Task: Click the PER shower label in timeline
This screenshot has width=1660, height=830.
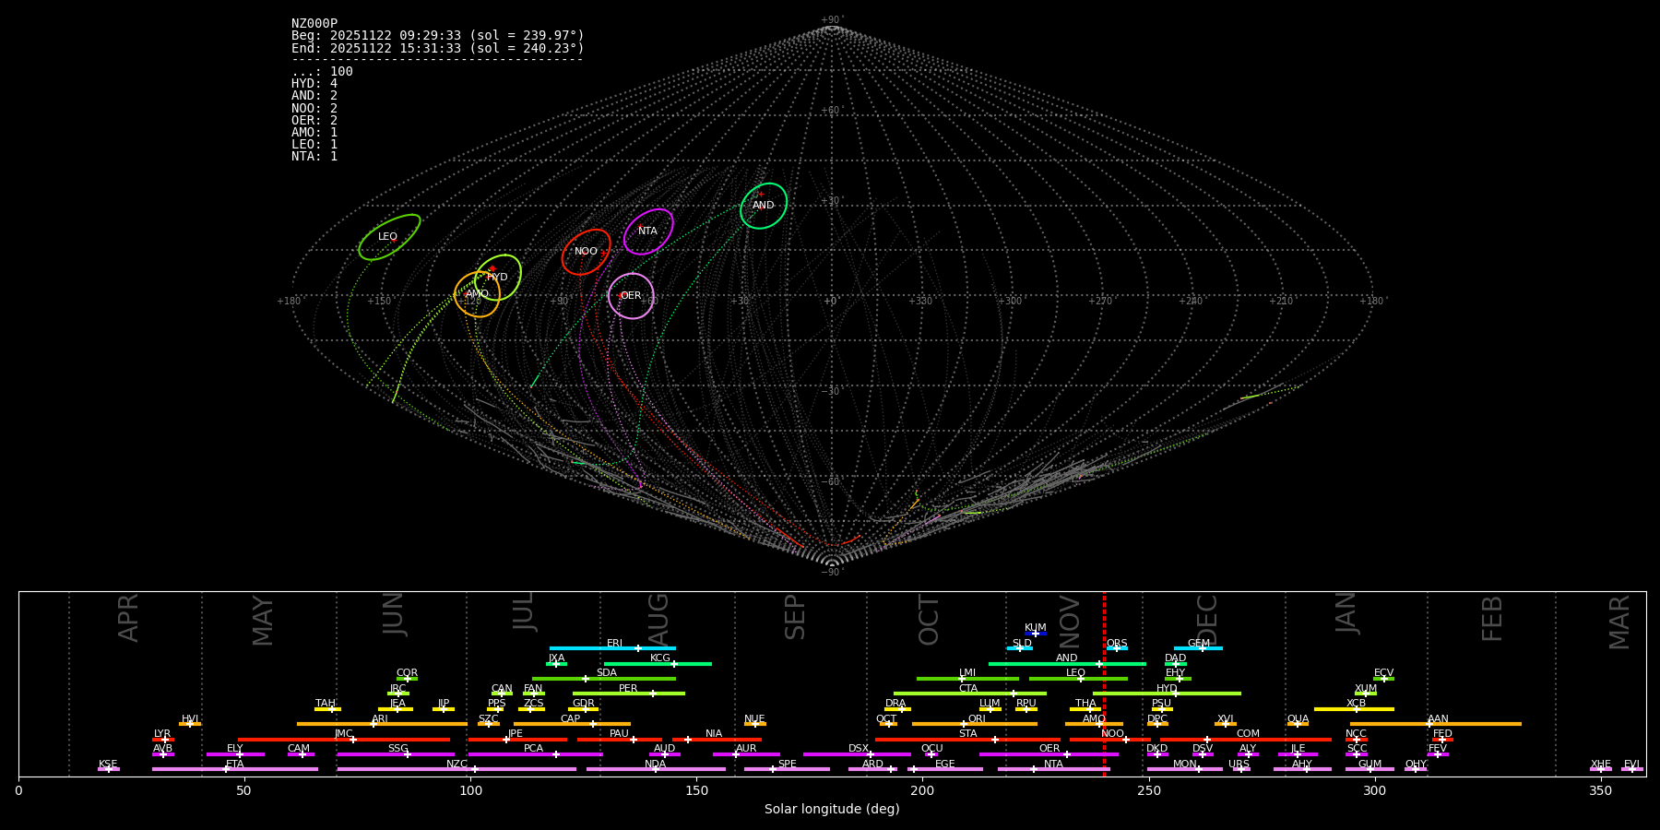Action: (628, 688)
